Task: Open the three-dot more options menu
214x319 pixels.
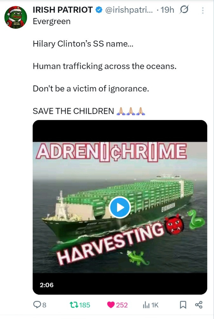Action: (x=203, y=10)
